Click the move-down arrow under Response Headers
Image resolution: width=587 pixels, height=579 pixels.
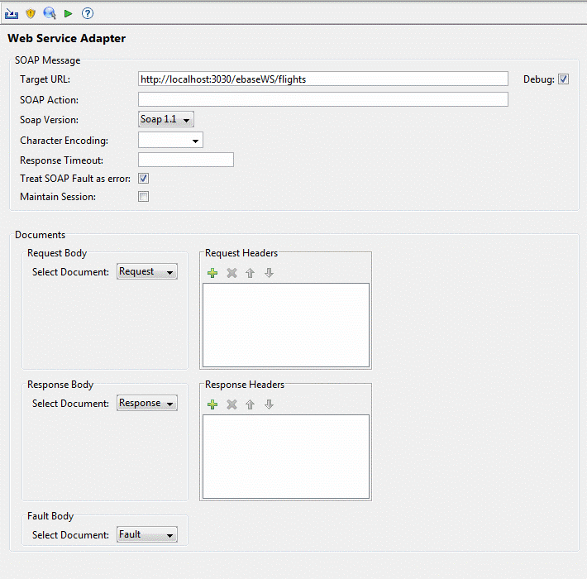(269, 404)
